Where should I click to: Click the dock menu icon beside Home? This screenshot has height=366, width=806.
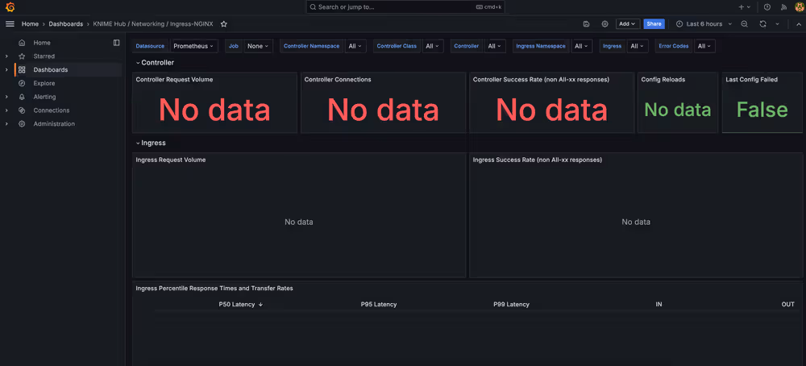point(117,43)
